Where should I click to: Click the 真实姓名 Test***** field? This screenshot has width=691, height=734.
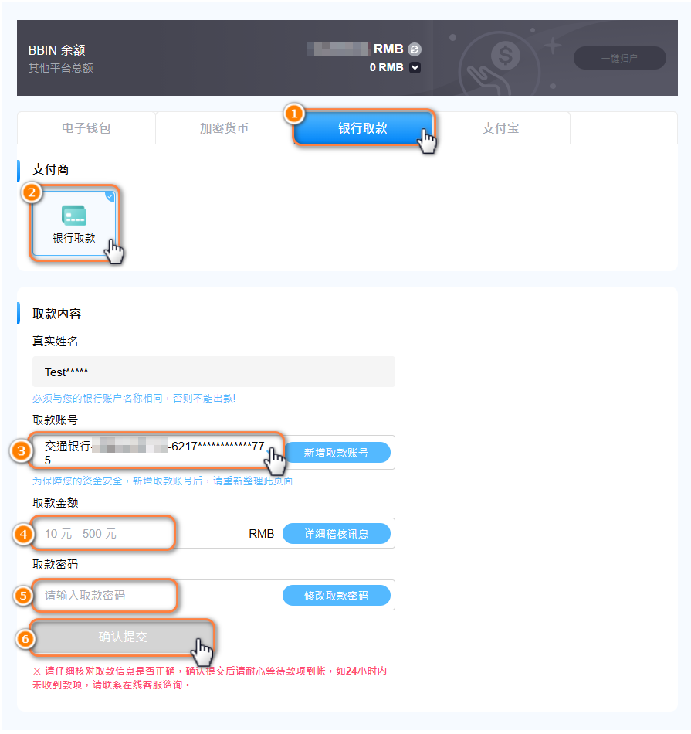(x=214, y=372)
